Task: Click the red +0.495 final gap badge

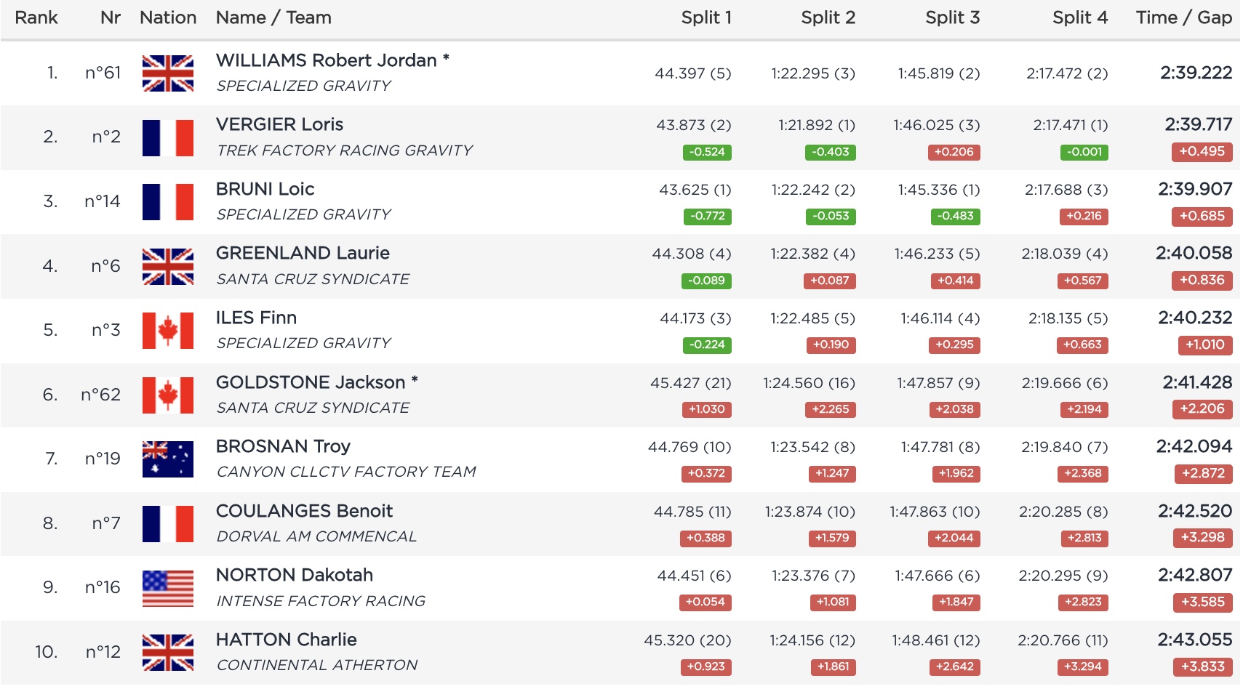Action: (1202, 152)
